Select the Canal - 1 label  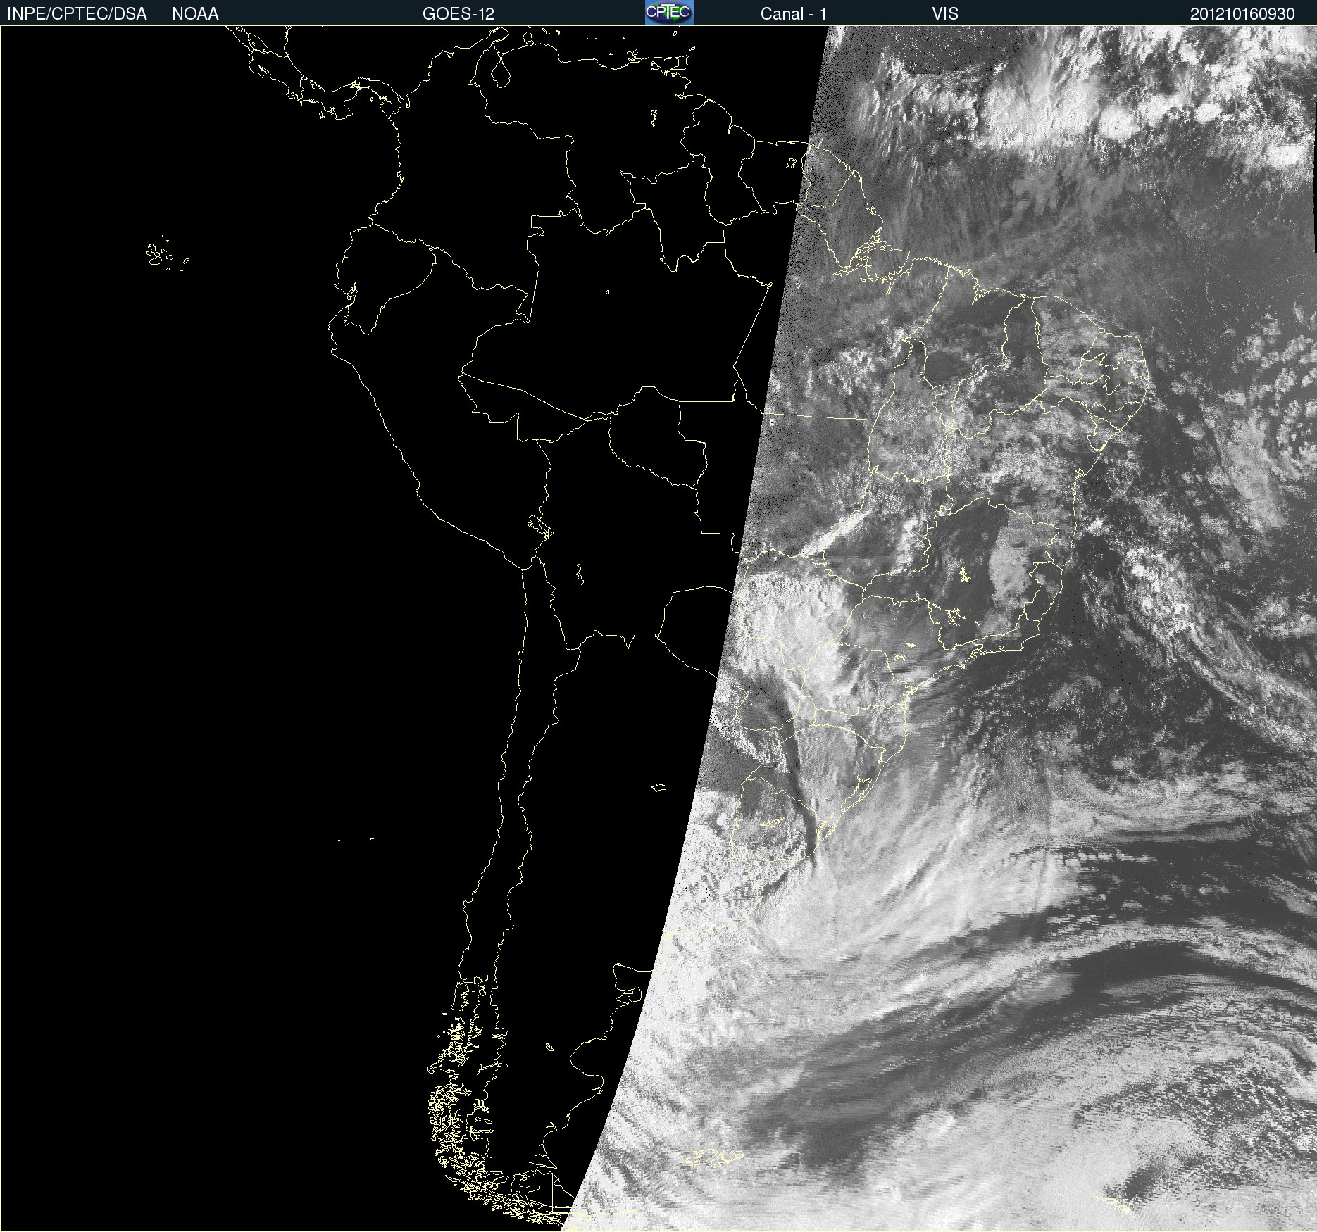tap(794, 14)
